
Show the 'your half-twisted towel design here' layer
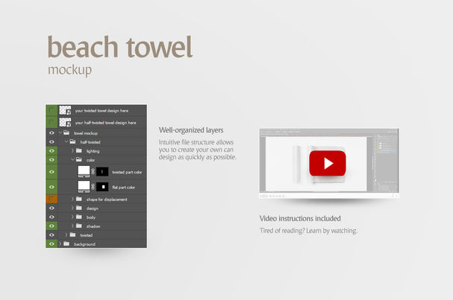point(51,122)
